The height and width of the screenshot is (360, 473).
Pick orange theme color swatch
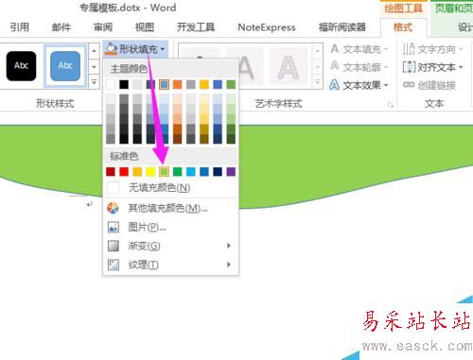177,84
